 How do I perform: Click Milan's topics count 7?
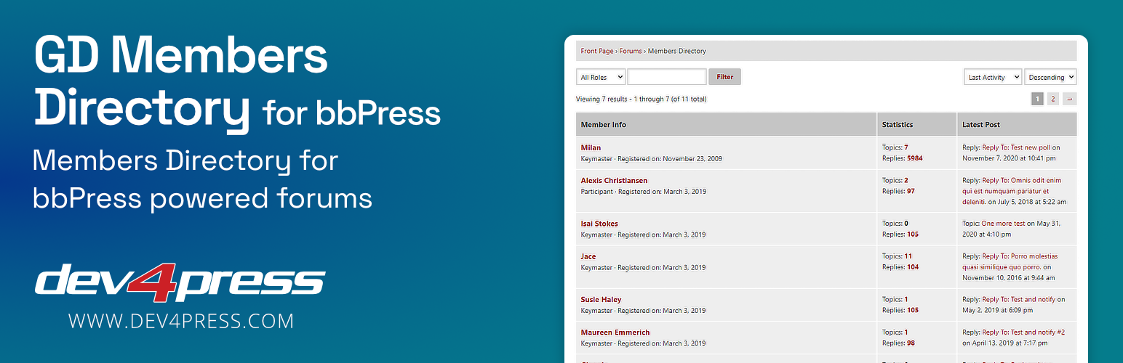pyautogui.click(x=906, y=147)
